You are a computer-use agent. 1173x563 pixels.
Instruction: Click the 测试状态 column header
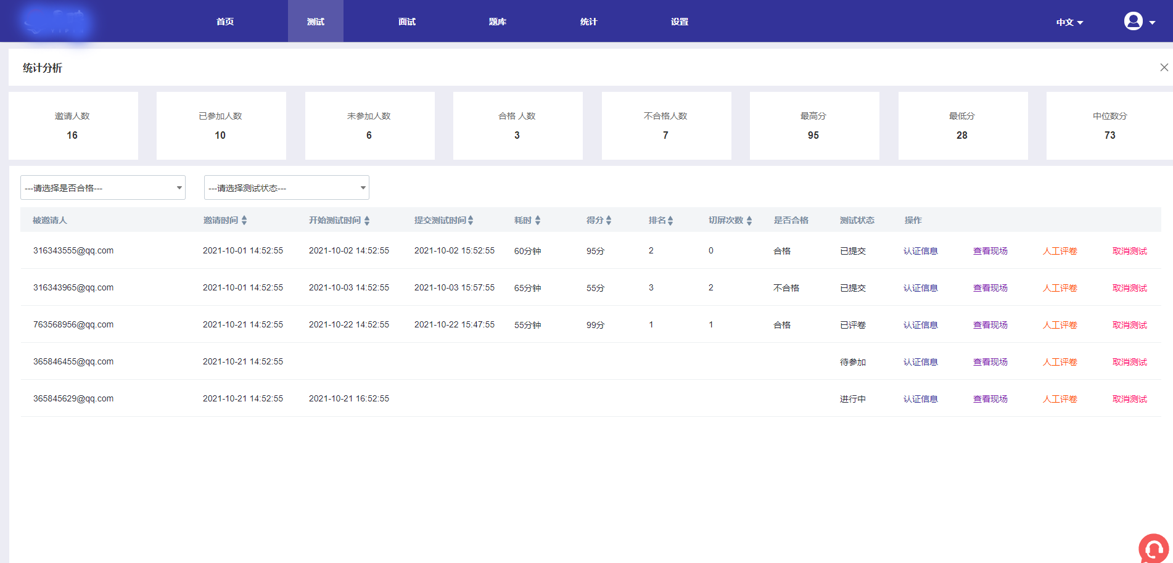(x=857, y=220)
